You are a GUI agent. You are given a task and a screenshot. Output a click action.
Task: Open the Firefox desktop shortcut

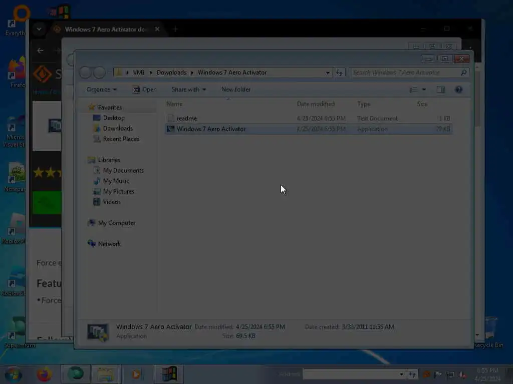tap(17, 72)
